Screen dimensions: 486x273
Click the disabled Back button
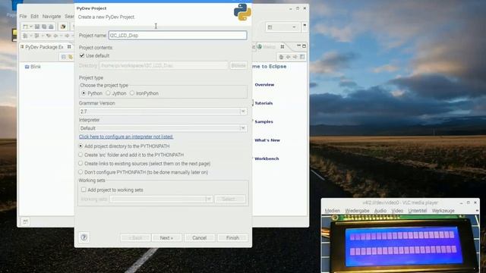(x=135, y=237)
